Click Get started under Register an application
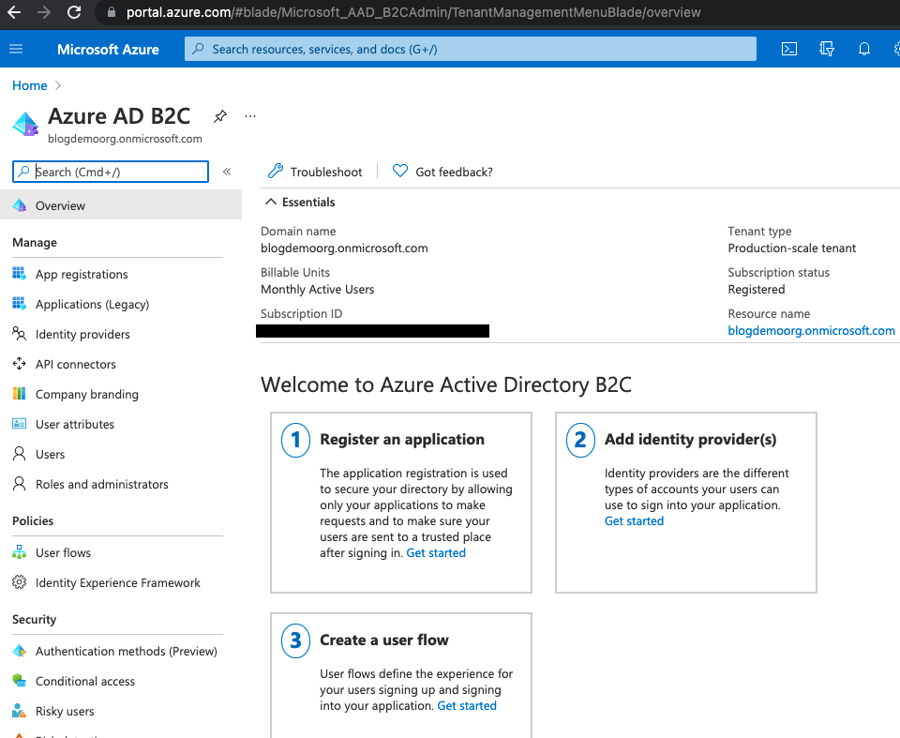 [436, 553]
